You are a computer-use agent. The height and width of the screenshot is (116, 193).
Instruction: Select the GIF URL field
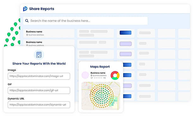click(x=39, y=90)
